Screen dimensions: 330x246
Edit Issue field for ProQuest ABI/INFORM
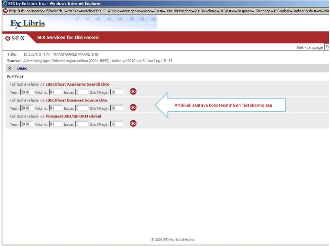pyautogui.click(x=82, y=124)
